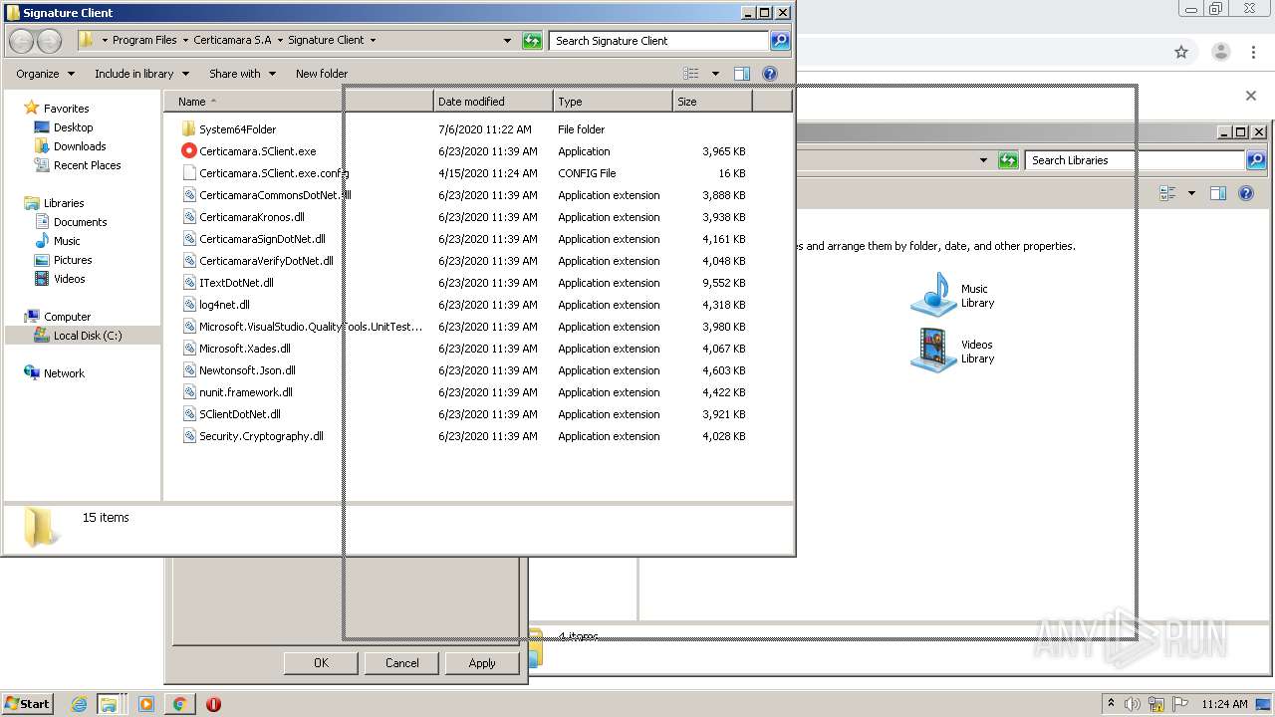
Task: Open the address bar history dropdown in Signature Client
Action: pyautogui.click(x=507, y=41)
